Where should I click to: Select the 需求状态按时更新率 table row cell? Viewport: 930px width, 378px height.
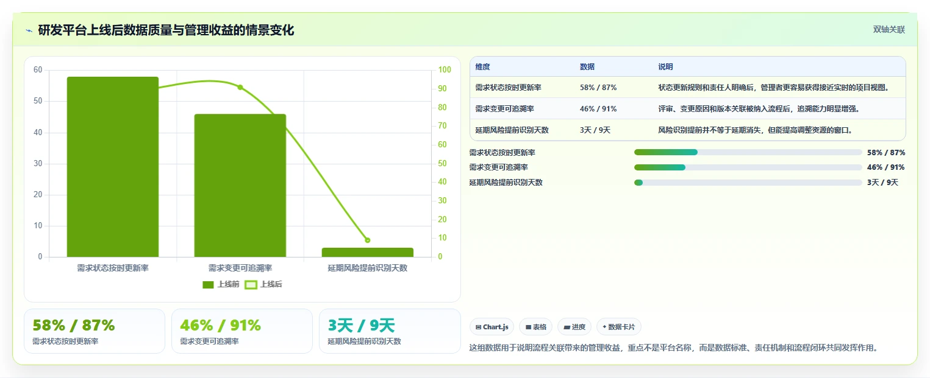click(508, 88)
